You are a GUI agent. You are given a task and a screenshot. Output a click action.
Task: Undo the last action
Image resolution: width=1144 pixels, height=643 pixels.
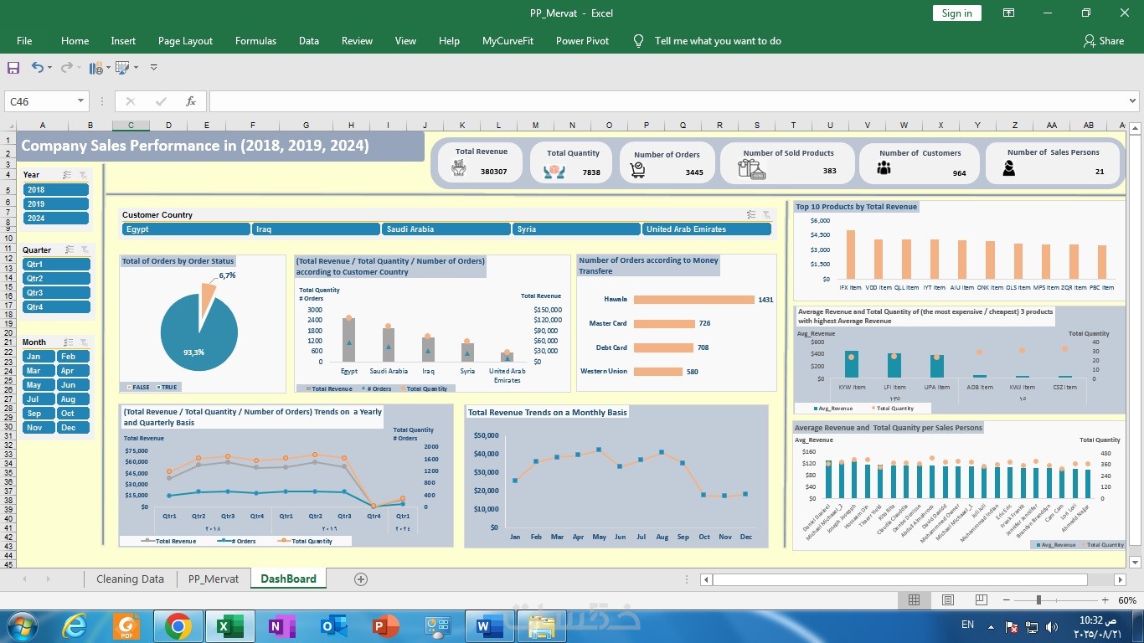37,67
